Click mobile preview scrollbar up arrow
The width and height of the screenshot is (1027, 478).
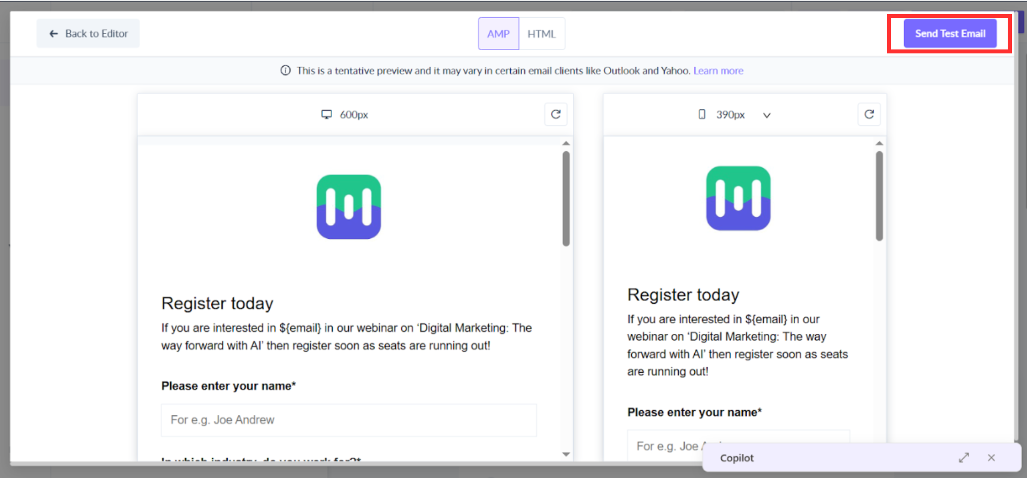coord(879,143)
